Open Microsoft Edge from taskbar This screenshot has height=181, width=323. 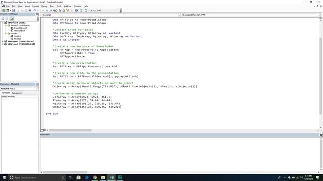click(87, 177)
